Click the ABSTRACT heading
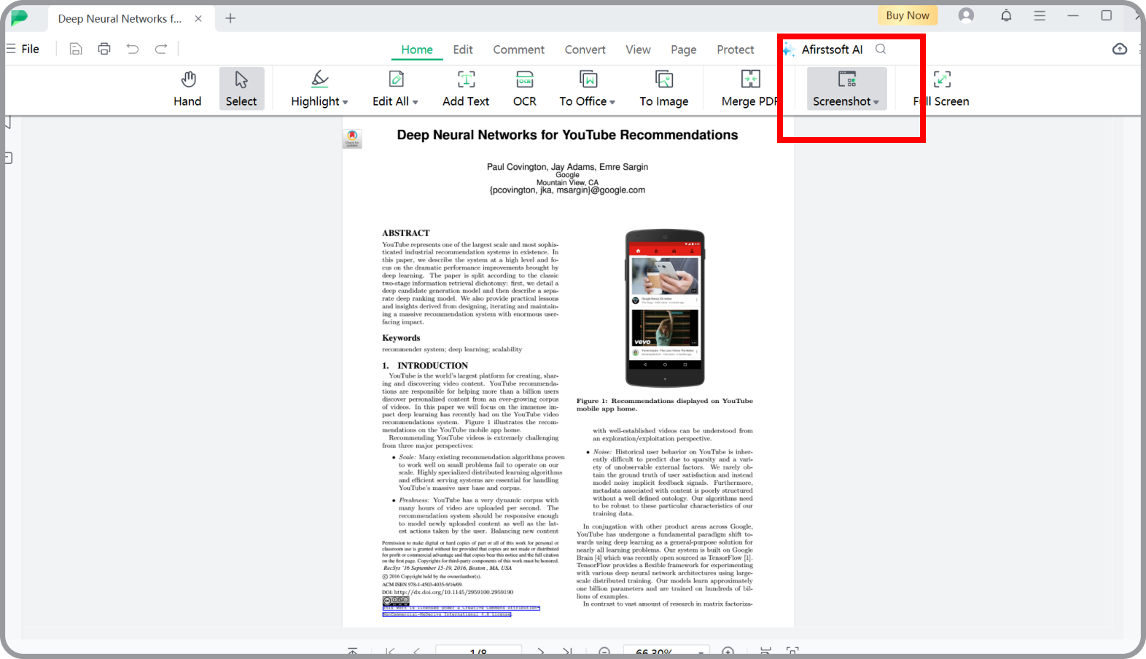Image resolution: width=1146 pixels, height=659 pixels. (x=406, y=233)
